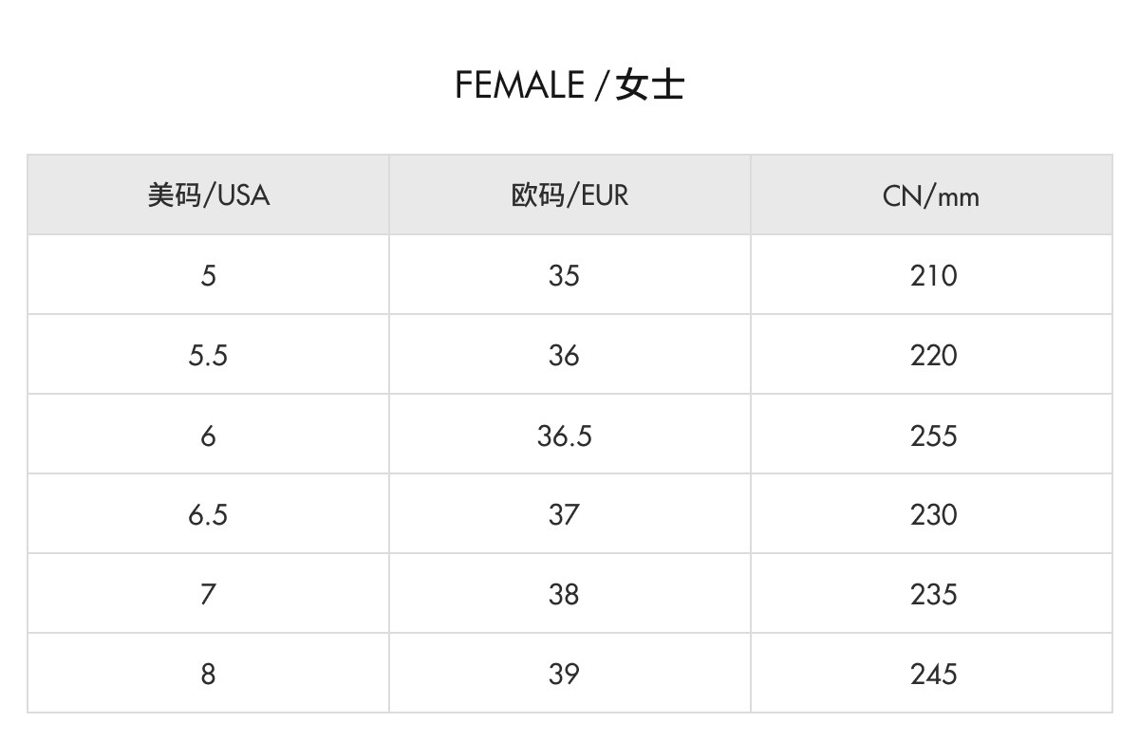Select the CN/mm column header

click(x=931, y=196)
